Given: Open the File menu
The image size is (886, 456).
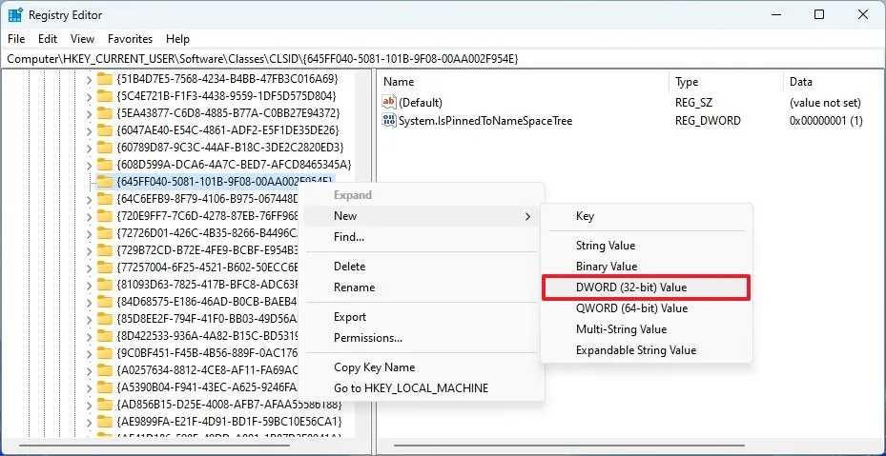Looking at the screenshot, I should [x=16, y=39].
